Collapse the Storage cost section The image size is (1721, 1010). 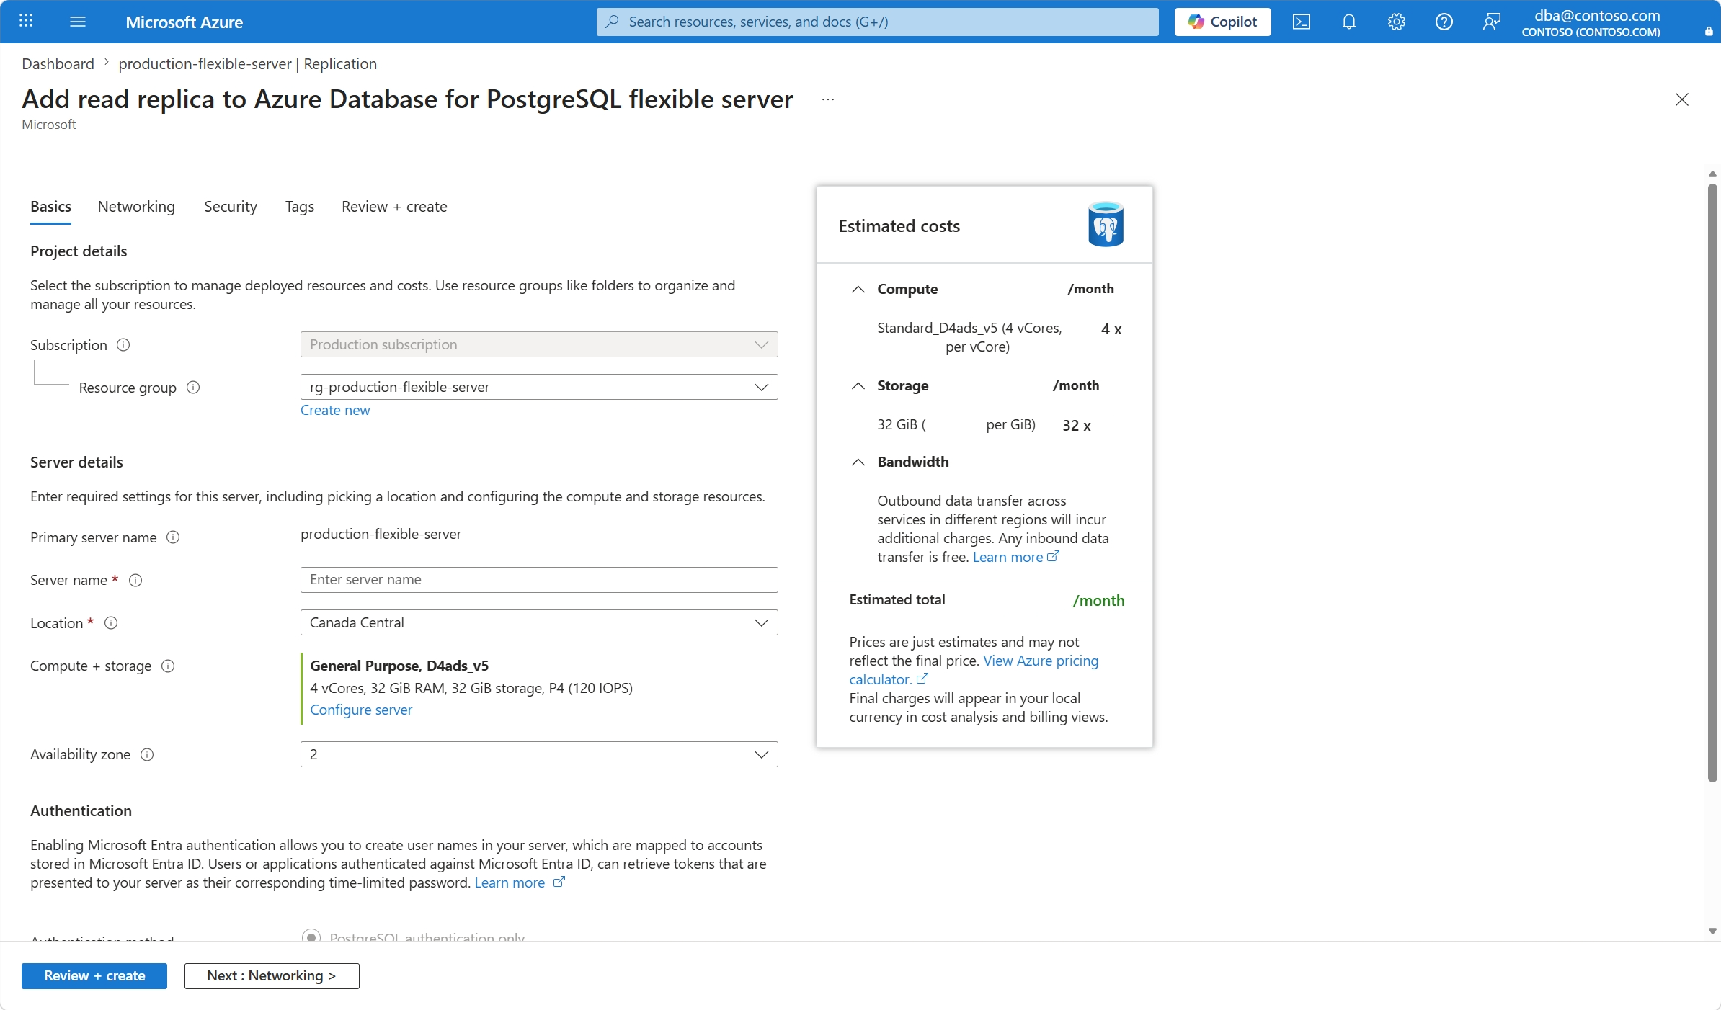[x=858, y=385]
